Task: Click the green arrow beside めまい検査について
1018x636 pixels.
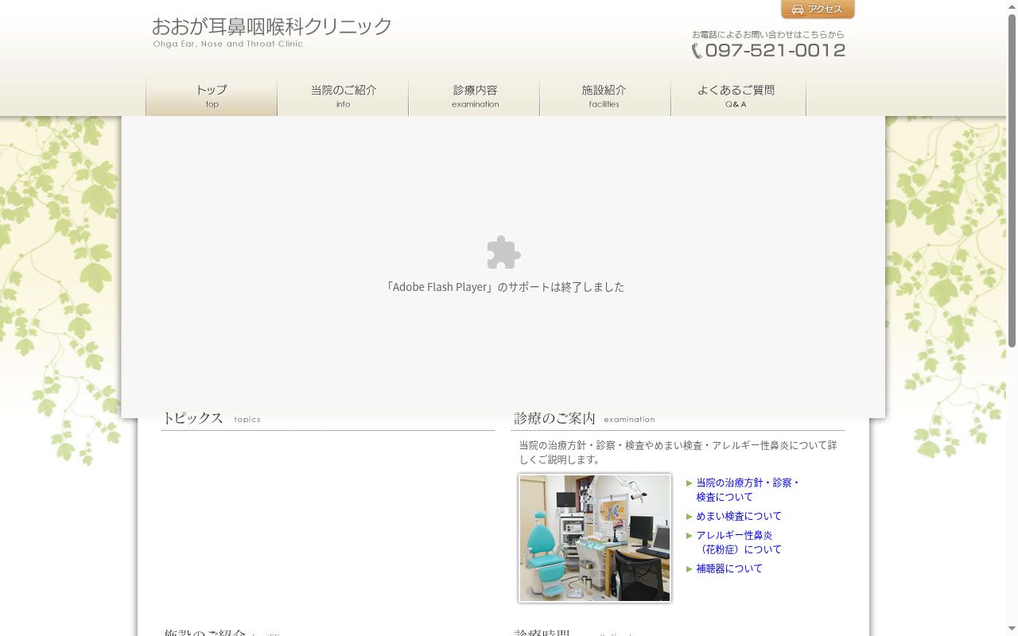Action: (x=690, y=517)
